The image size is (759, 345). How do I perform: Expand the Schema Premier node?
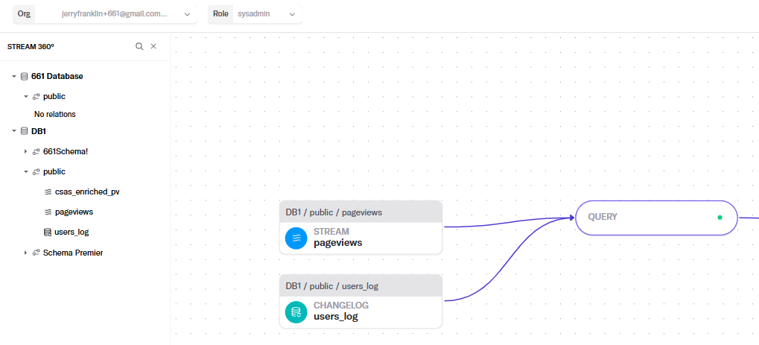click(25, 253)
